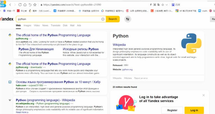Click the browser 360 logo icon
Screen dimensions: 215x114
pos(3,4)
